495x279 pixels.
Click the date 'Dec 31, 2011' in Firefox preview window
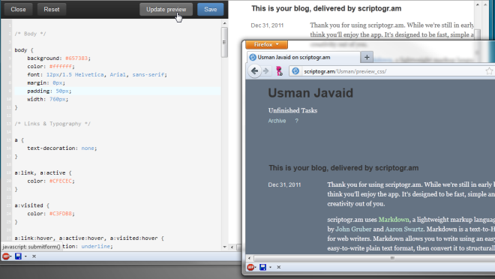click(x=284, y=185)
